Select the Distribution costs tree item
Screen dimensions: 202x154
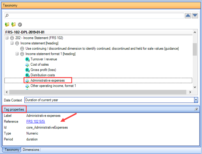pos(43,75)
